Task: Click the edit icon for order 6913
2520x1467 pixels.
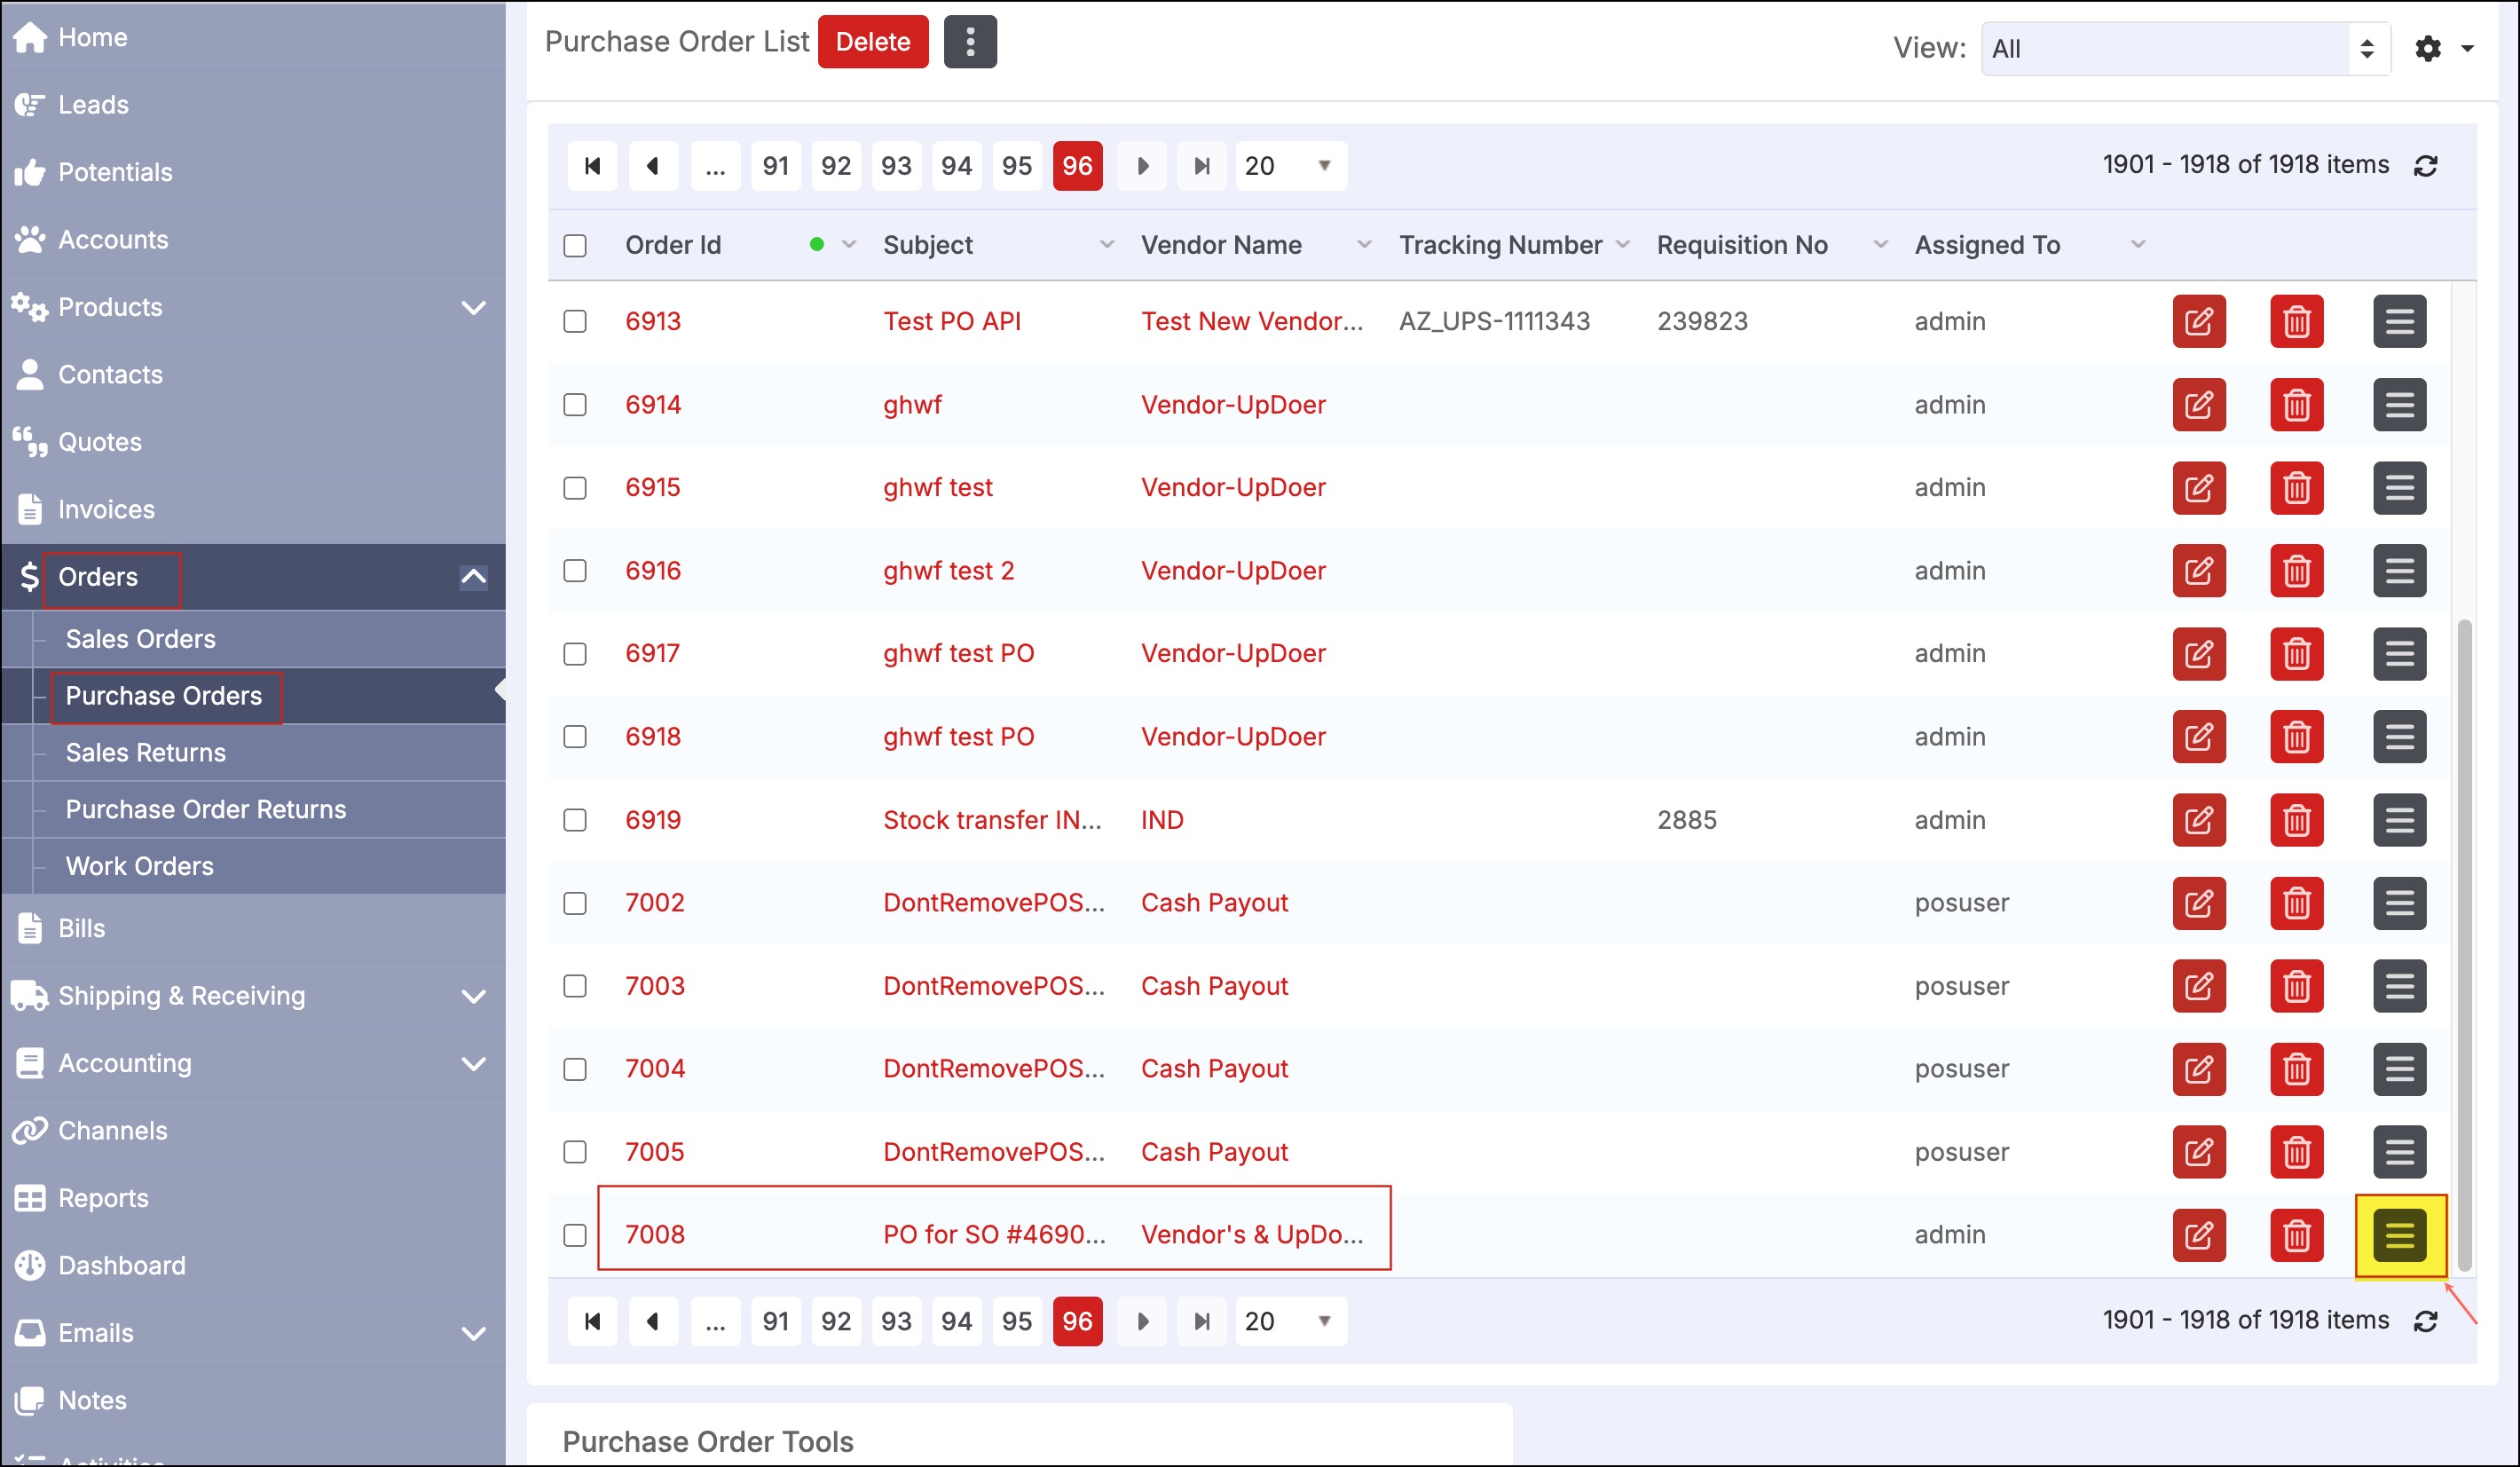Action: click(x=2198, y=321)
